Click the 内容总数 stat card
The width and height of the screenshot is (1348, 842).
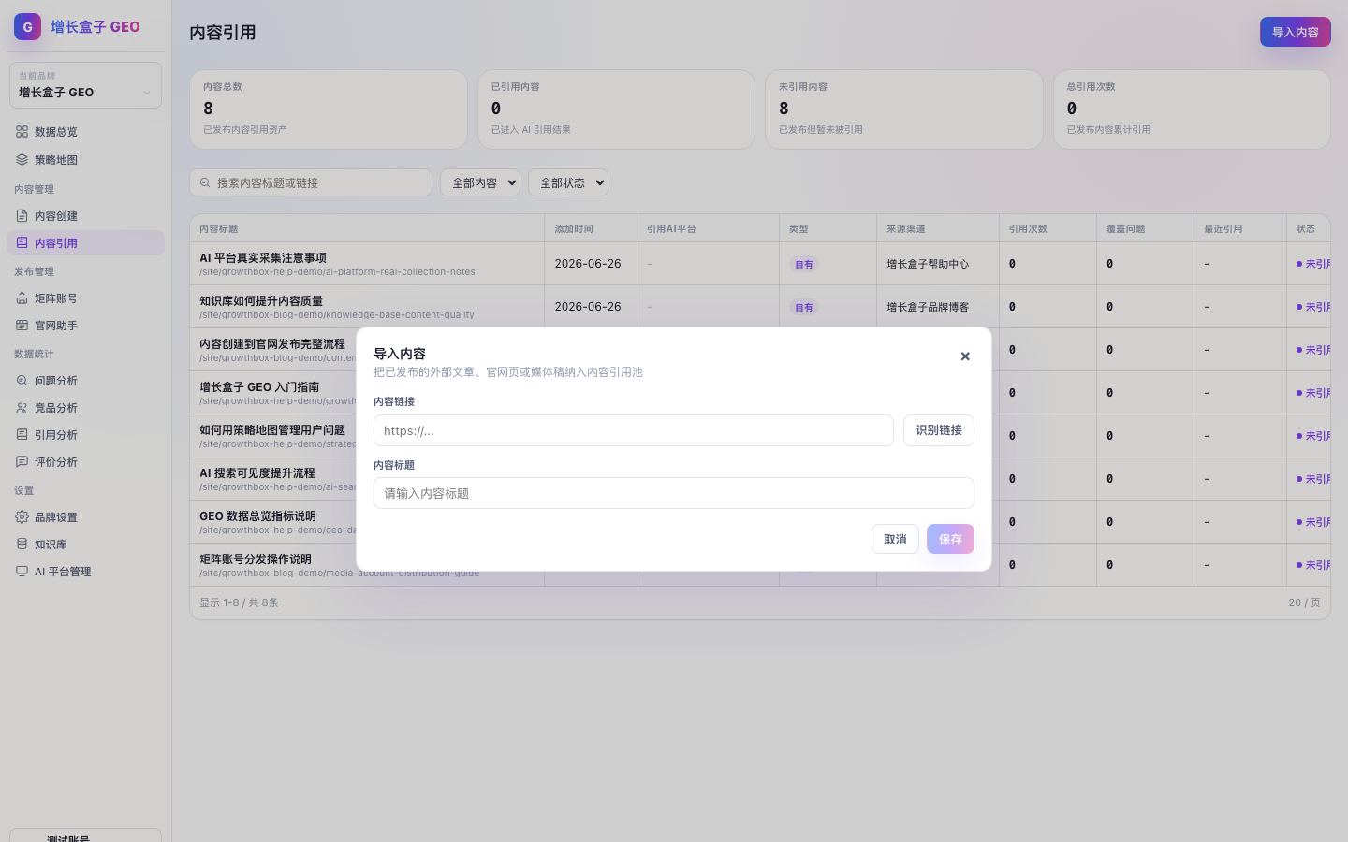click(x=329, y=109)
